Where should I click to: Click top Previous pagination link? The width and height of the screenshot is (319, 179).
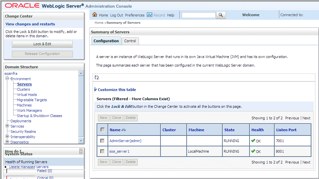pos(292,118)
